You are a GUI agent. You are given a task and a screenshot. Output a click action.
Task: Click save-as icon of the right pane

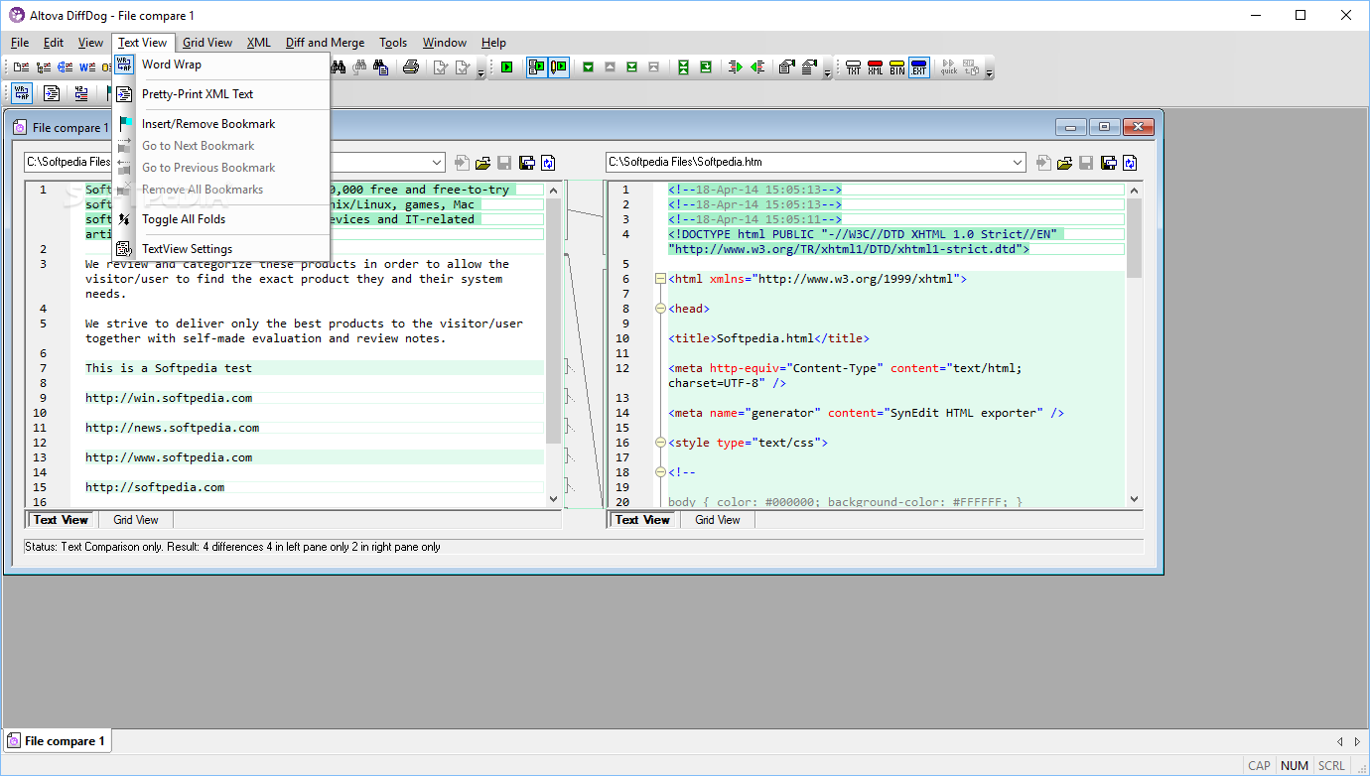tap(1109, 163)
